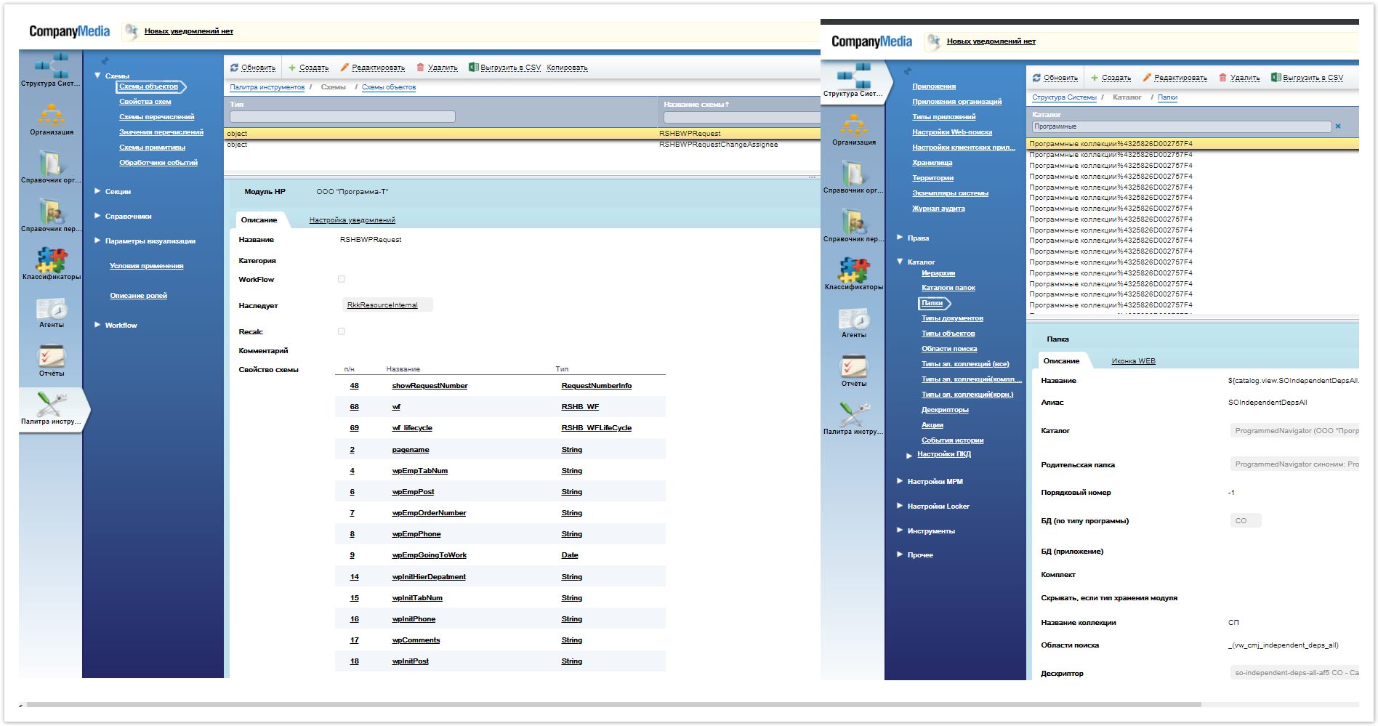Open Справочник орг icon in right window sidebar
This screenshot has height=726, width=1378.
[x=853, y=173]
